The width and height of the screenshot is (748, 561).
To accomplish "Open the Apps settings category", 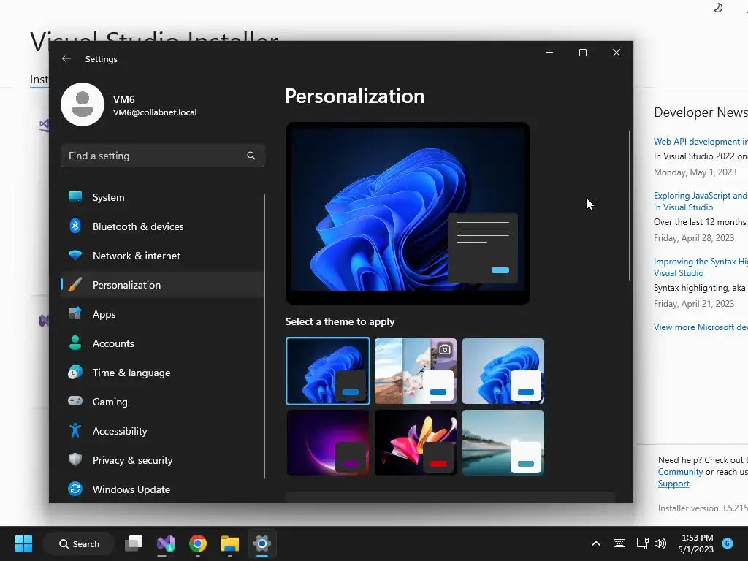I will pyautogui.click(x=162, y=314).
